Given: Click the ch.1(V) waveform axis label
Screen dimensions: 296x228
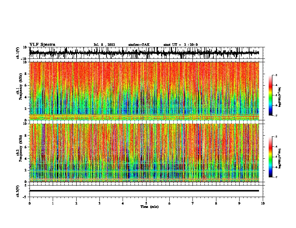Looking at the screenshot, I should pos(18,53).
